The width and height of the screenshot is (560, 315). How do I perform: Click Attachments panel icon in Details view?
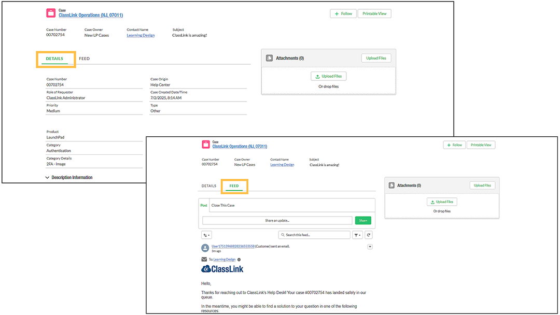pos(269,58)
